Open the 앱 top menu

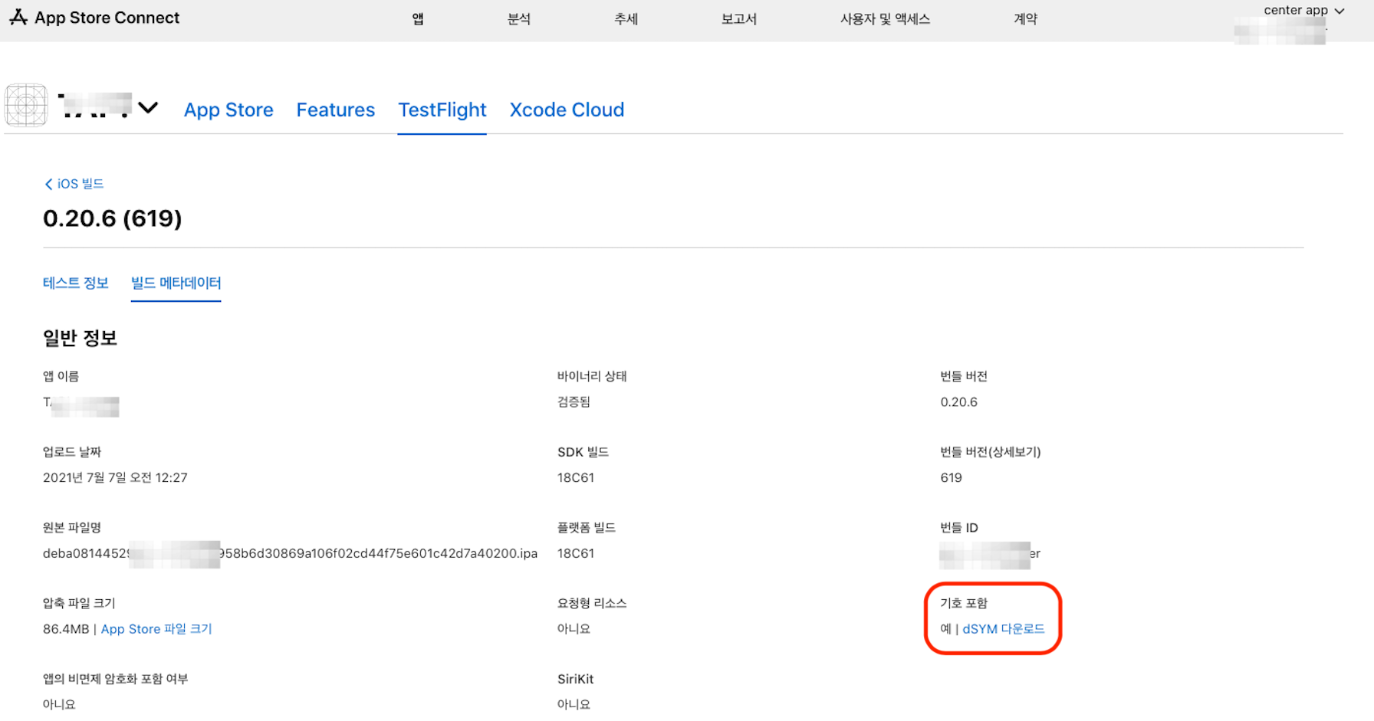pyautogui.click(x=418, y=18)
